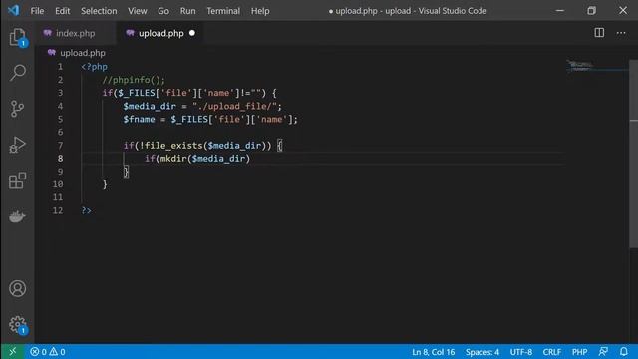Click 'mkdir' on line 8
Screen dimensions: 638x359
pyautogui.click(x=173, y=159)
